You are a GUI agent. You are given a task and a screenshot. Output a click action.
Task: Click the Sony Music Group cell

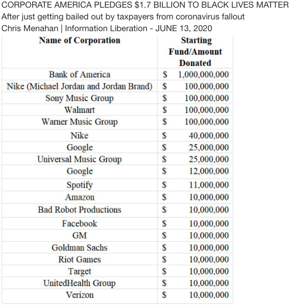click(x=80, y=99)
